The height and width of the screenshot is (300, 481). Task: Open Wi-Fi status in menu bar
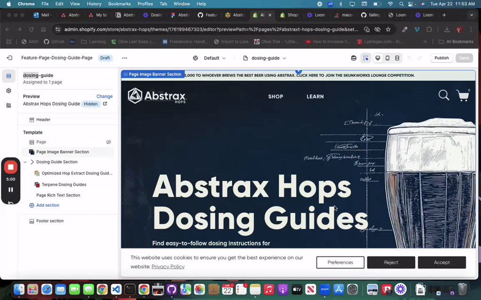click(x=390, y=4)
